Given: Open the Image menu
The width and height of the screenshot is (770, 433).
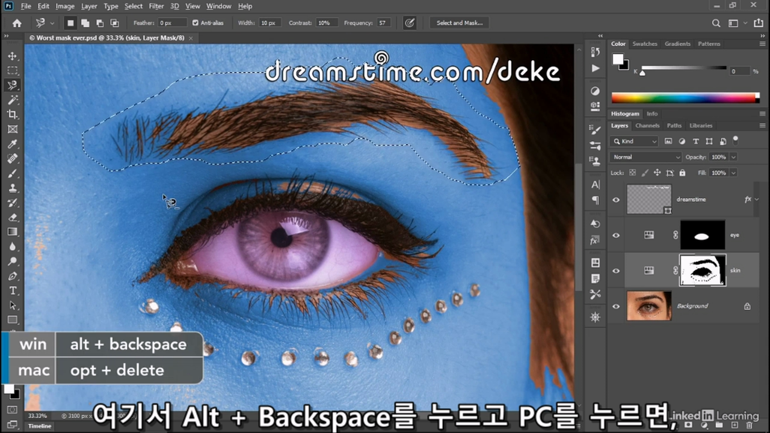Looking at the screenshot, I should 65,6.
